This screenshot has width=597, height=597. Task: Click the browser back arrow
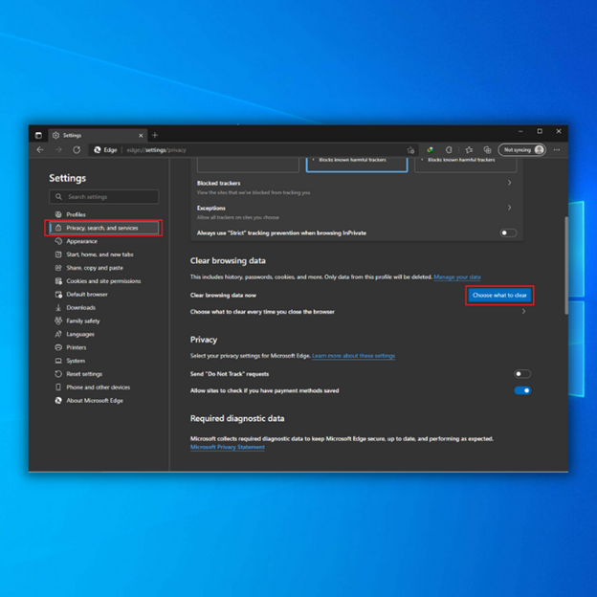click(x=40, y=150)
